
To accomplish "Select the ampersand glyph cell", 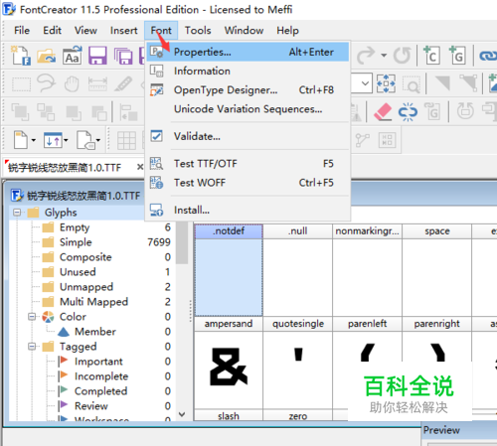I will [x=229, y=363].
